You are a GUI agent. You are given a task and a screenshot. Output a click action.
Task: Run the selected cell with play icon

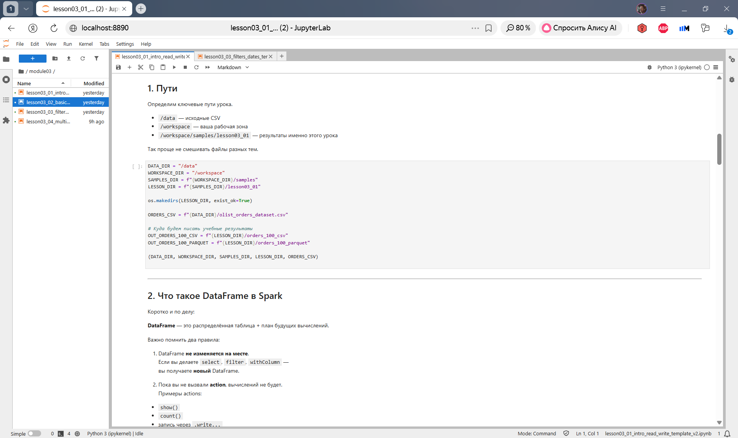174,67
